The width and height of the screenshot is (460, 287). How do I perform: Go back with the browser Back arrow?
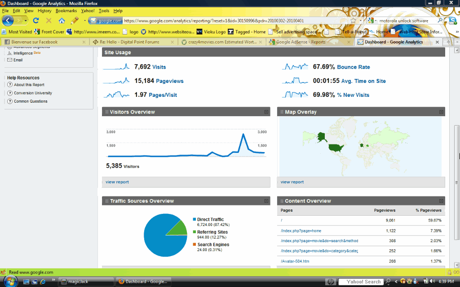click(x=8, y=21)
